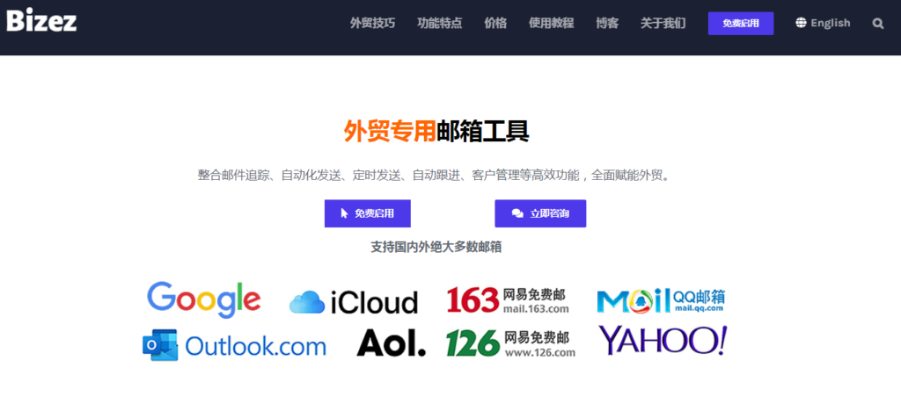Screen dimensions: 901x404
Task: Click the 立即咨询 chat button
Action: point(540,213)
